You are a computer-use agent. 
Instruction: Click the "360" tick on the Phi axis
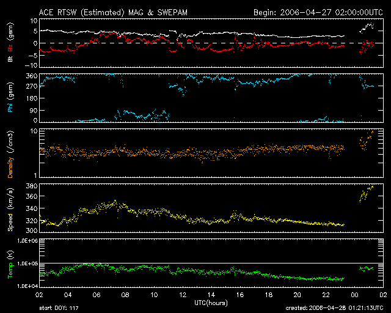tap(32, 76)
